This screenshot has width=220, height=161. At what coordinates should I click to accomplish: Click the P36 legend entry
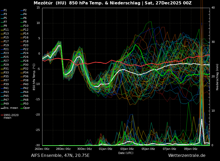[26, 77]
